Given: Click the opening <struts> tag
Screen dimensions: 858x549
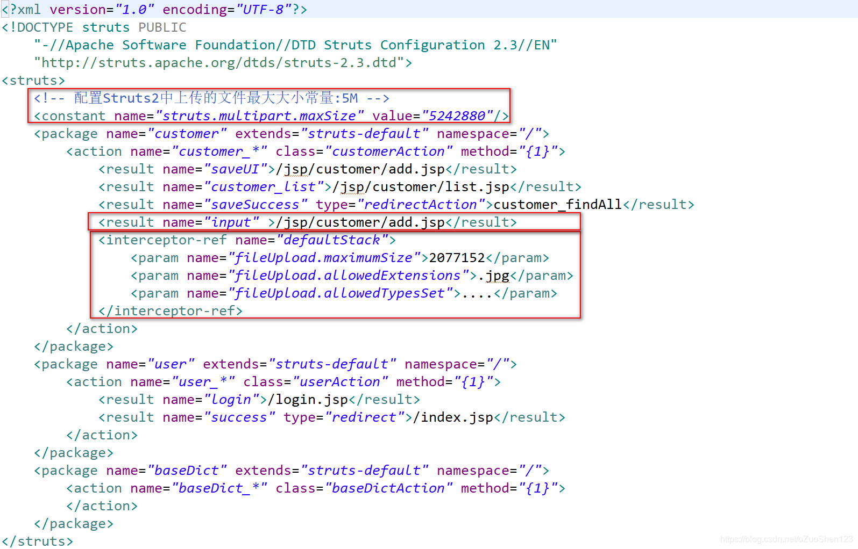Looking at the screenshot, I should click(33, 81).
